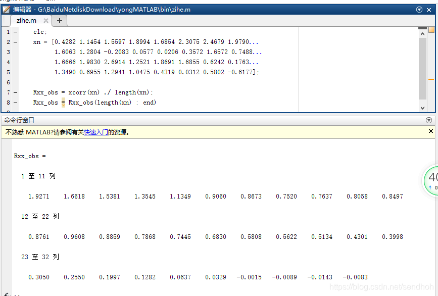Click the code analyzer status indicator square

coord(431,30)
